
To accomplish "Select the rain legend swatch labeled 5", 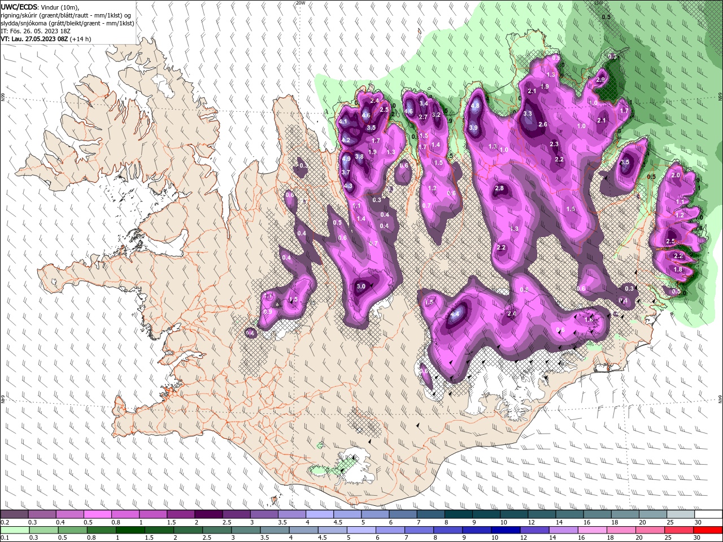I will coord(361,530).
